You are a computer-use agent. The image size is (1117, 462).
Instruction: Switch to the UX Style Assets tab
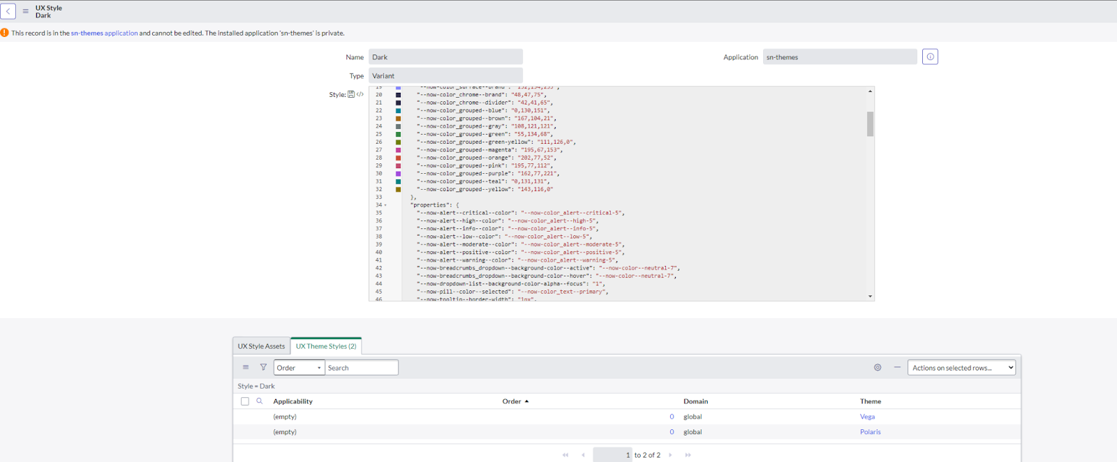261,346
